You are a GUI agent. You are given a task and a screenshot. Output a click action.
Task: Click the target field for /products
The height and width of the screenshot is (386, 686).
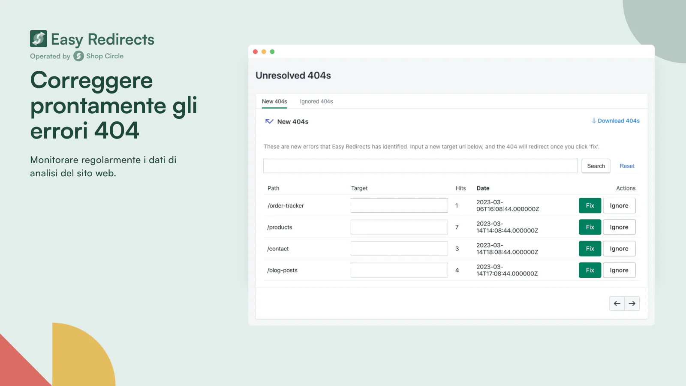(x=399, y=227)
